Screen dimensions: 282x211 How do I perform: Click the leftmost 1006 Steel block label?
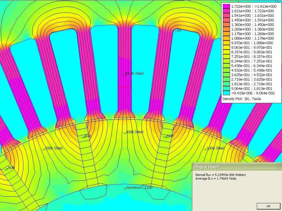click(x=44, y=149)
